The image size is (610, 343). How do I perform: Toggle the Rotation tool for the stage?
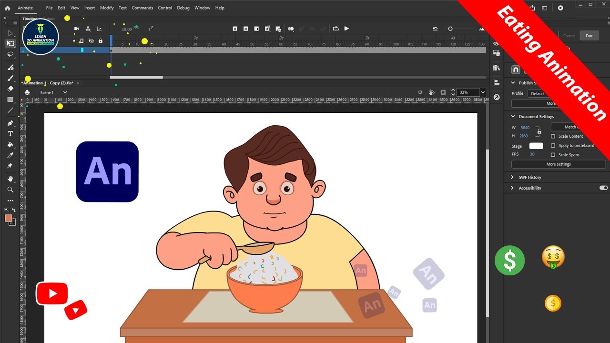431,92
